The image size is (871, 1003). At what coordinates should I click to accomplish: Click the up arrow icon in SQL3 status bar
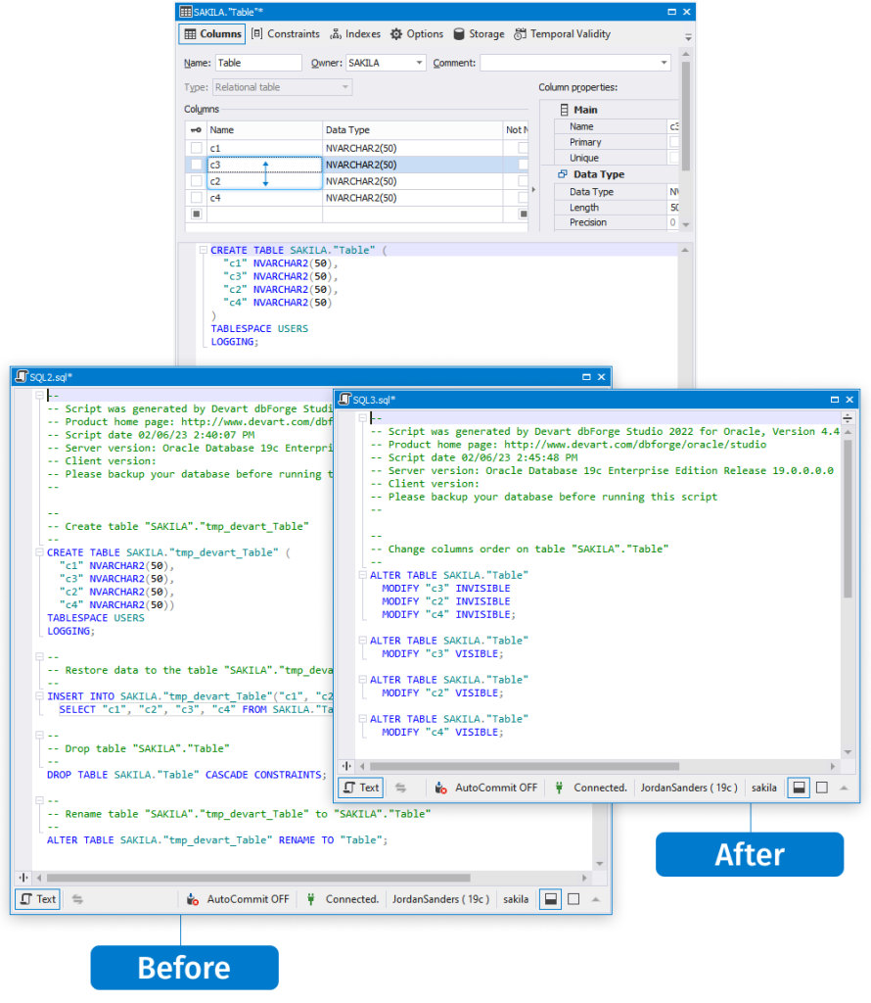[844, 788]
